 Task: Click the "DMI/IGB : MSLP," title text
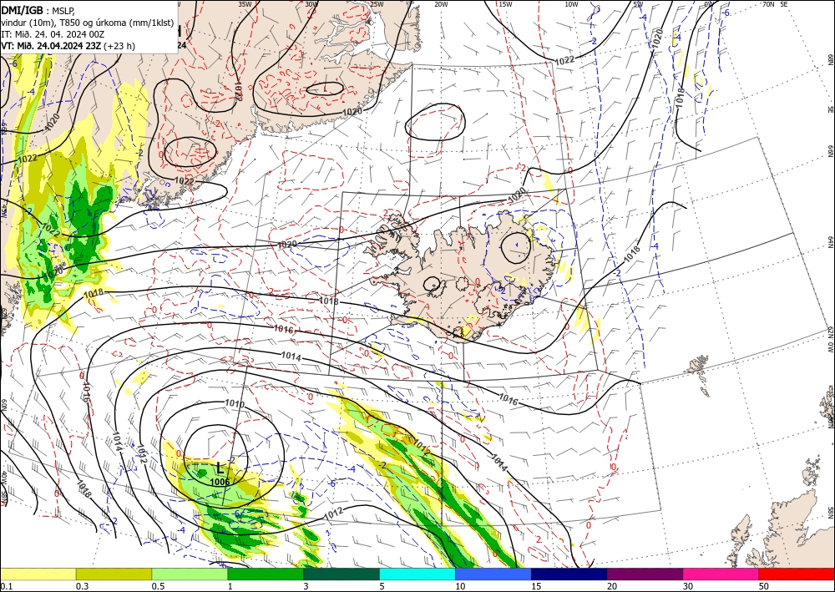pyautogui.click(x=39, y=9)
